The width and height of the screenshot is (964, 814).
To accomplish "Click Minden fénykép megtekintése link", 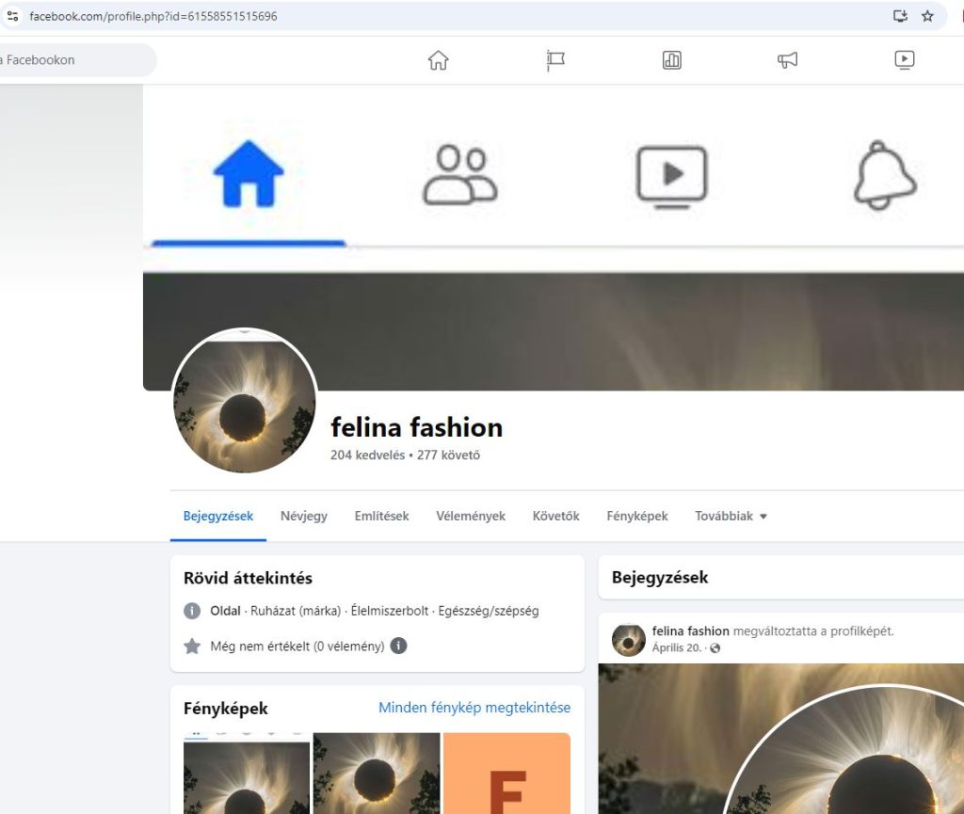I will (474, 708).
